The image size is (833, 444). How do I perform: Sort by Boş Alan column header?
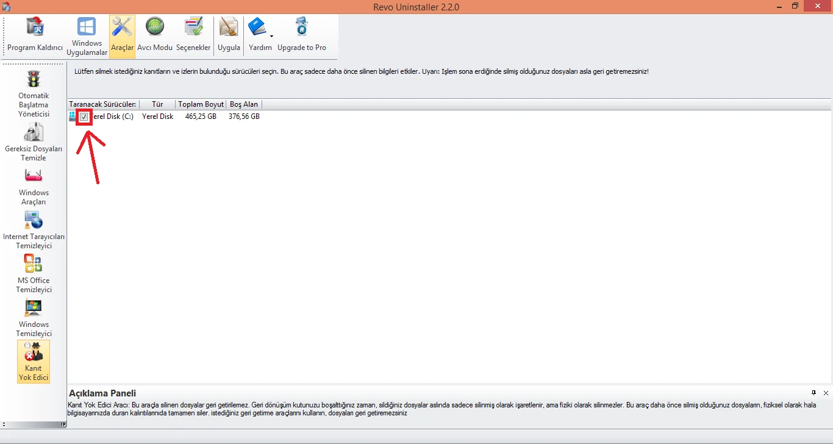[x=244, y=104]
